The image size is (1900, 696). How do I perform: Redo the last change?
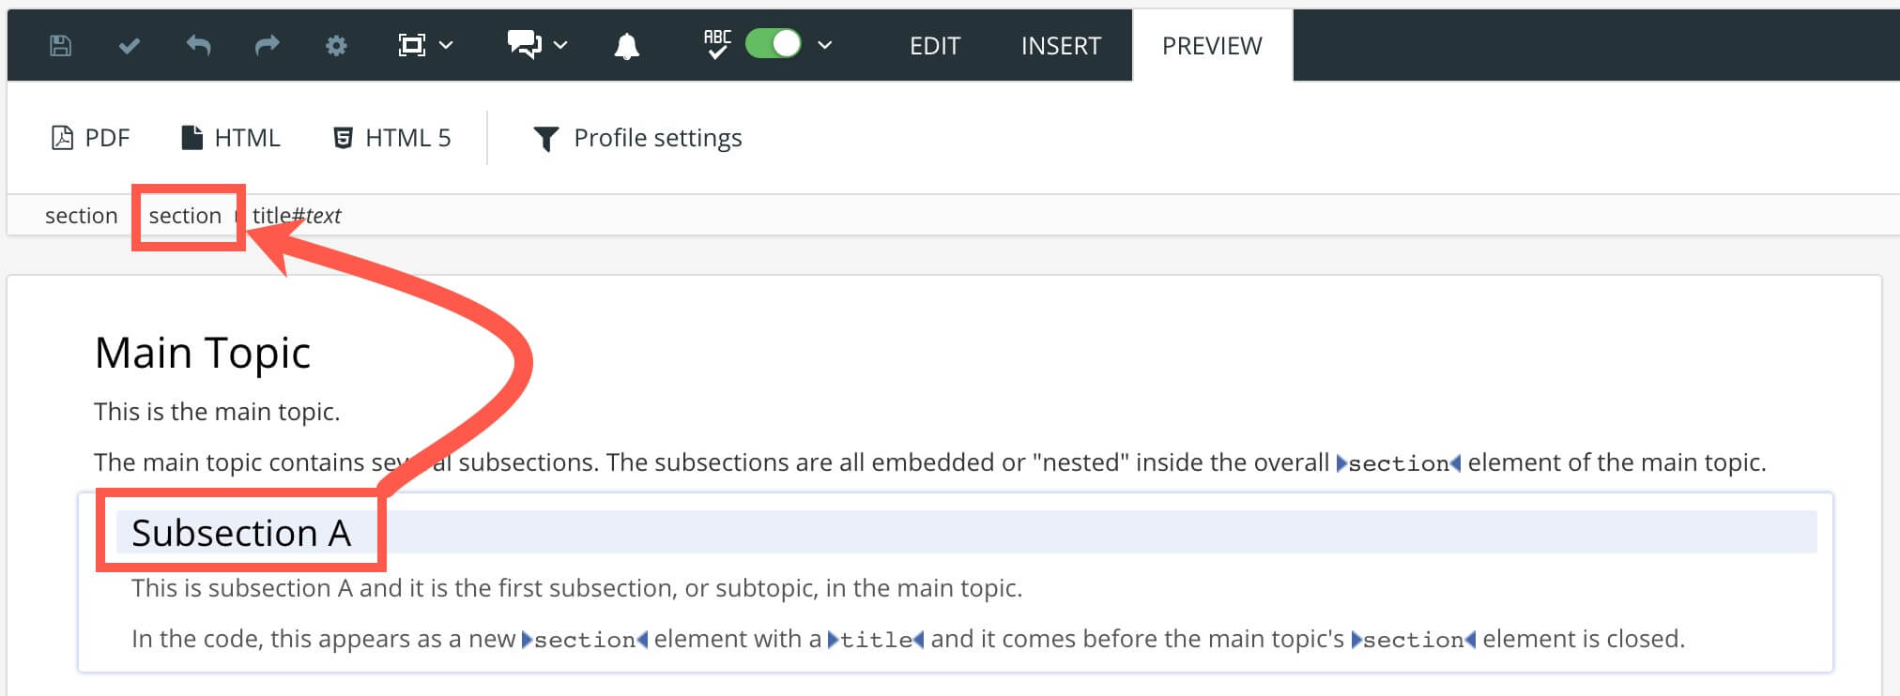[267, 44]
